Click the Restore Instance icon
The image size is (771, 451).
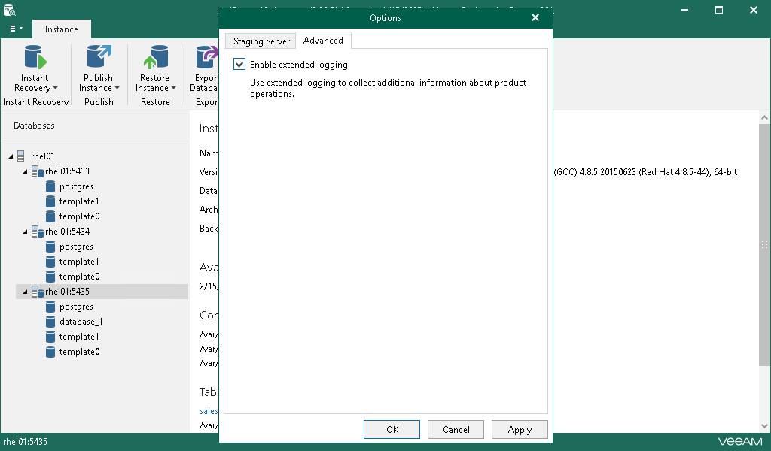[155, 59]
